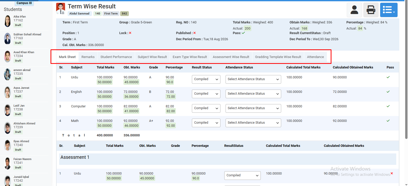Select student Aika Irfan's avatar
The height and width of the screenshot is (186, 408).
(7, 21)
